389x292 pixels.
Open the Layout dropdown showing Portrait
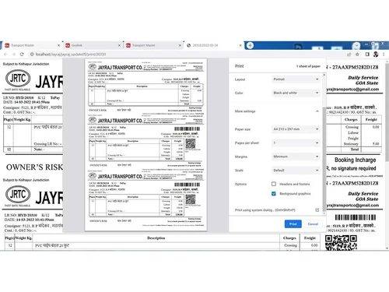pos(296,79)
